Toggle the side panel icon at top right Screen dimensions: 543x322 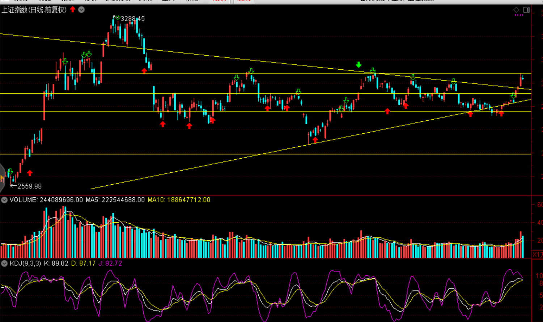526,10
